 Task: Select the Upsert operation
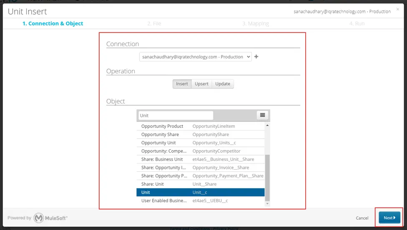[x=201, y=84]
